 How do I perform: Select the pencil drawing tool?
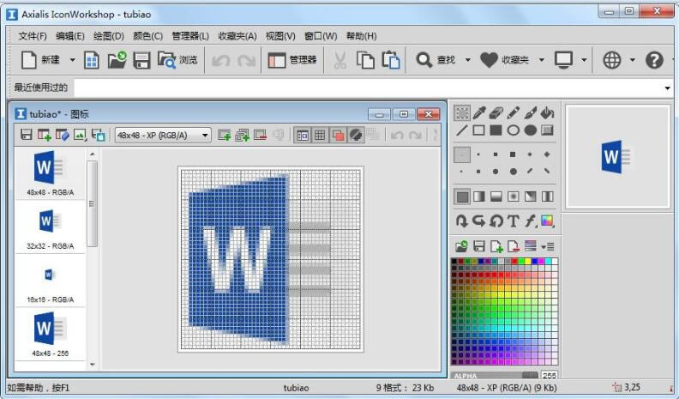pyautogui.click(x=514, y=113)
